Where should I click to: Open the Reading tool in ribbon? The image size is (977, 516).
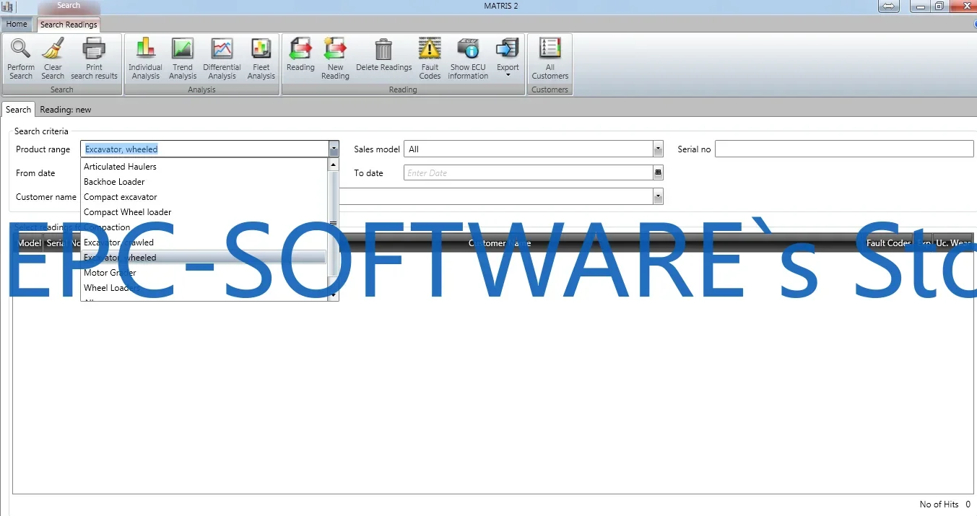[x=300, y=56]
